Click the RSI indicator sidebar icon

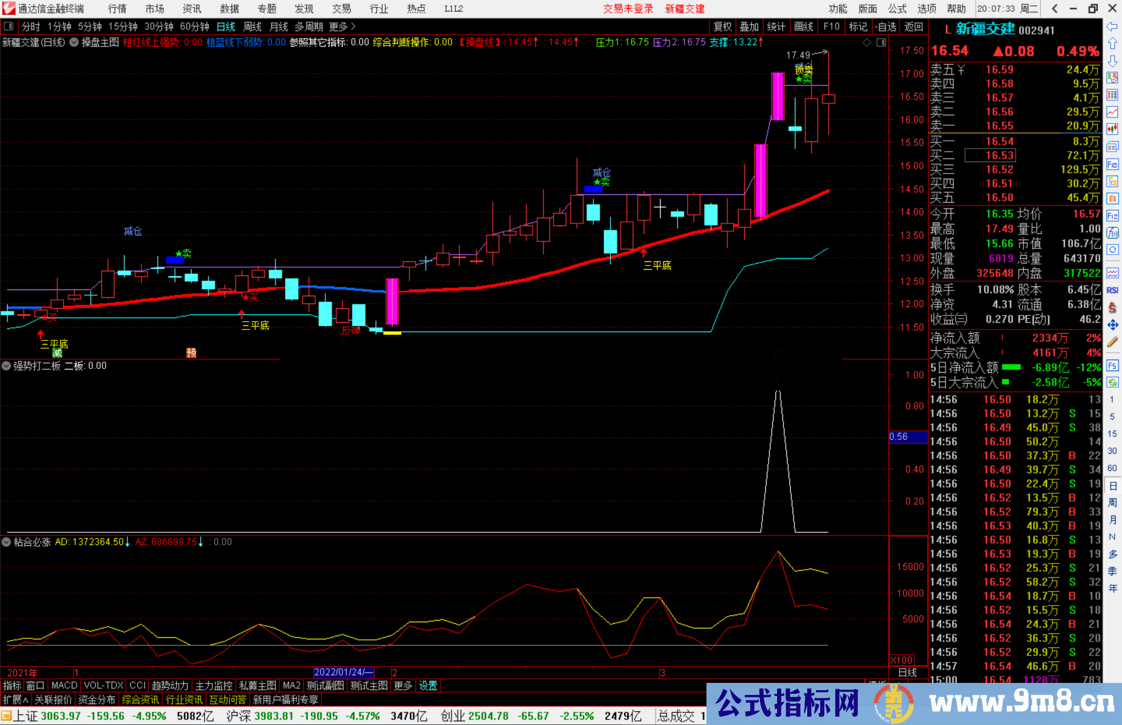[1112, 290]
